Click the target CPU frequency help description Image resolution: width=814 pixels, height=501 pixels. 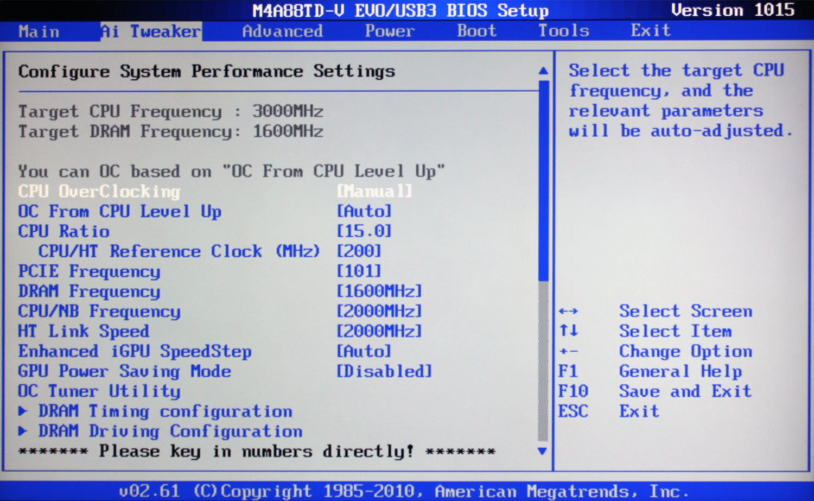tap(681, 101)
